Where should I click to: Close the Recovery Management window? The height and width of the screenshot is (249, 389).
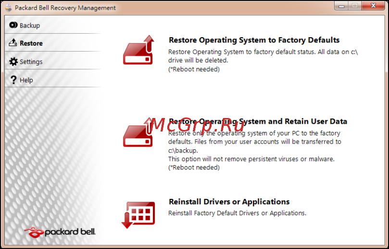(x=373, y=6)
